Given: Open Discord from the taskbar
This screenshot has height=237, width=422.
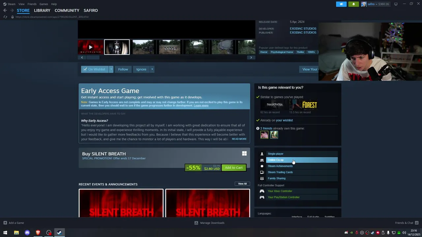Looking at the screenshot, I should tap(27, 233).
